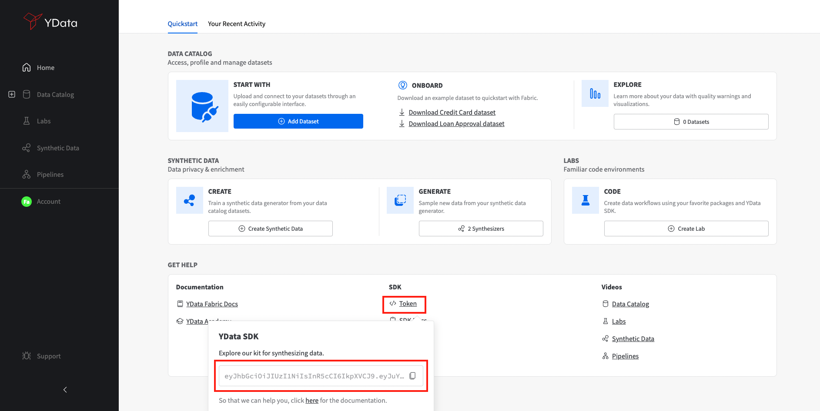The image size is (820, 411).
Task: Click the Create Lab button
Action: point(686,229)
